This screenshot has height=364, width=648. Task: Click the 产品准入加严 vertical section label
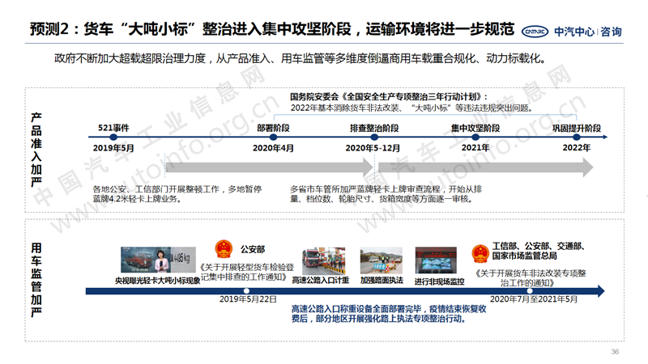[x=36, y=150]
